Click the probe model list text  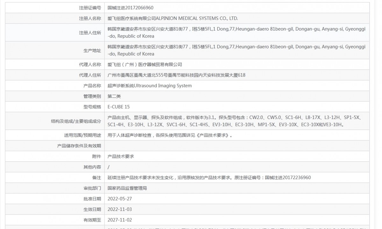[235, 121]
